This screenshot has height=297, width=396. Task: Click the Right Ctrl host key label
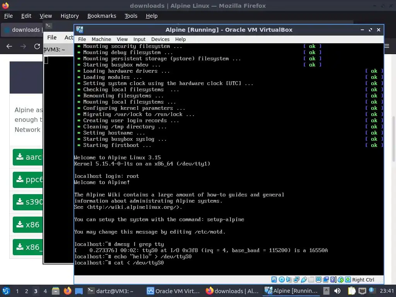tap(363, 280)
